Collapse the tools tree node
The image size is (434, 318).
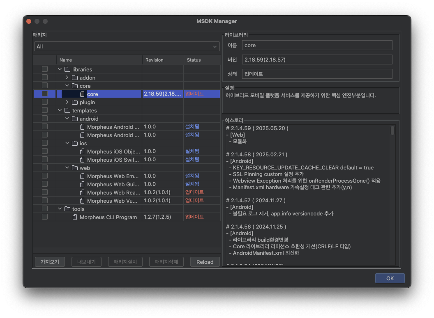coord(60,209)
